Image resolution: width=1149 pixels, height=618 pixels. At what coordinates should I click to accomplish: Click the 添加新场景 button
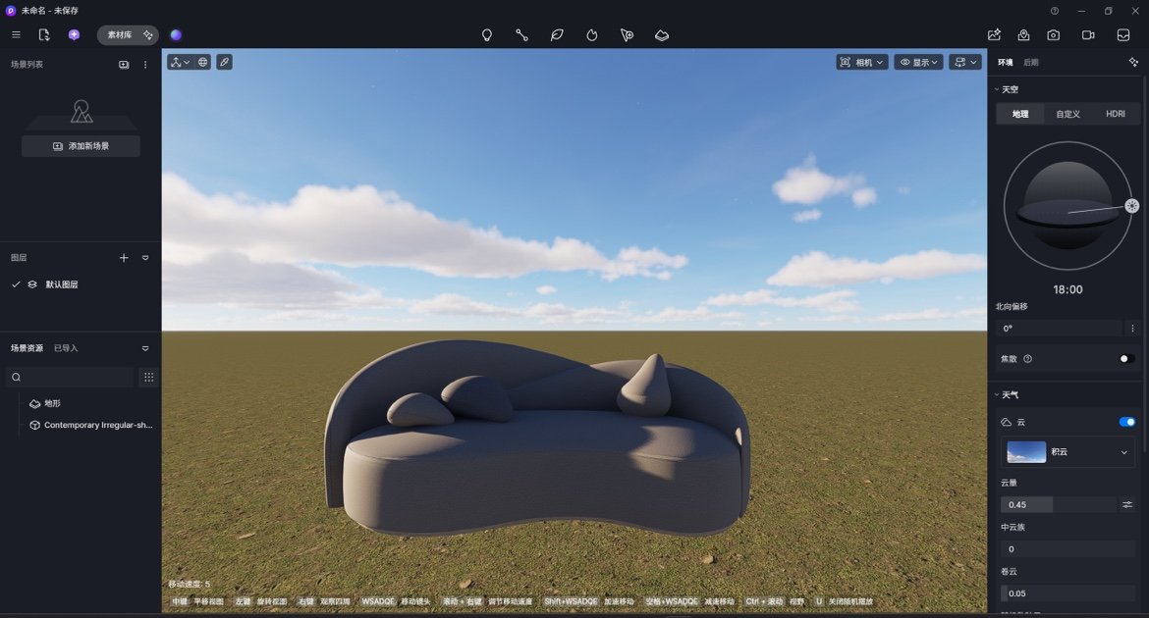click(81, 146)
